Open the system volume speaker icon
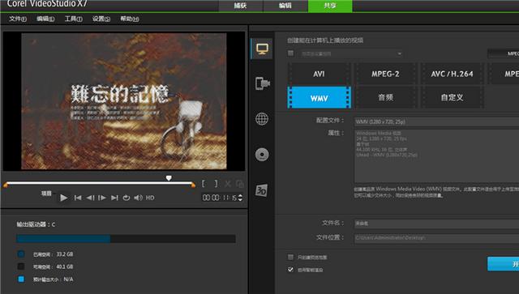The width and height of the screenshot is (519, 294). [x=138, y=198]
